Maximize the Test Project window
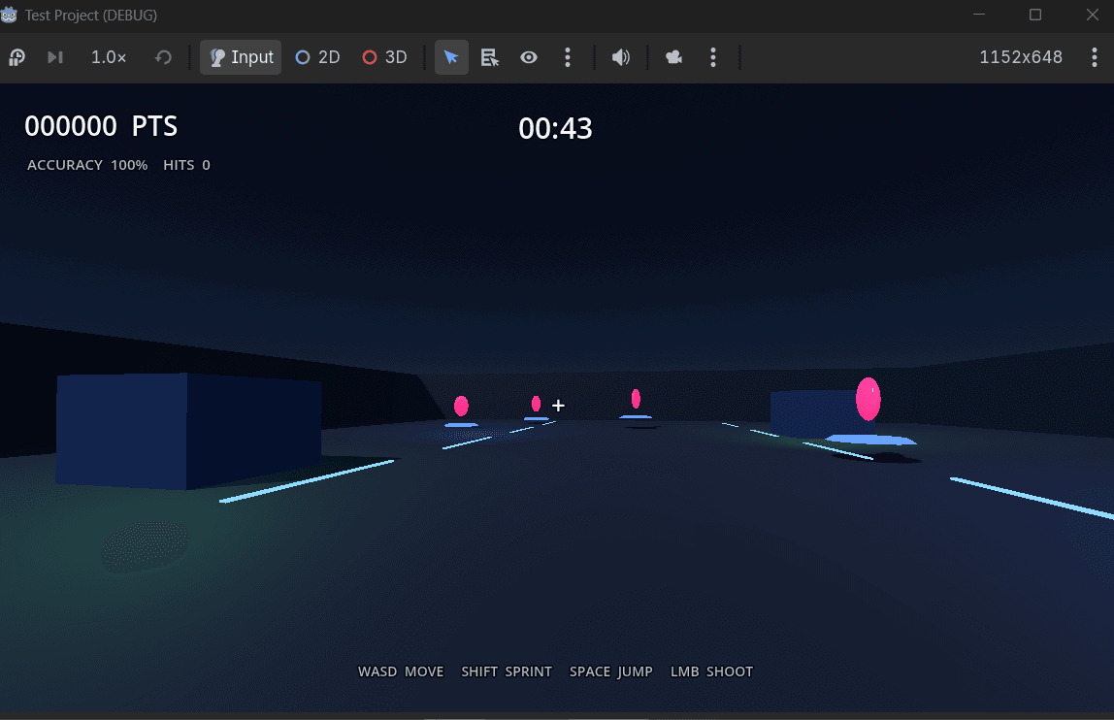The height and width of the screenshot is (720, 1114). [x=1035, y=15]
